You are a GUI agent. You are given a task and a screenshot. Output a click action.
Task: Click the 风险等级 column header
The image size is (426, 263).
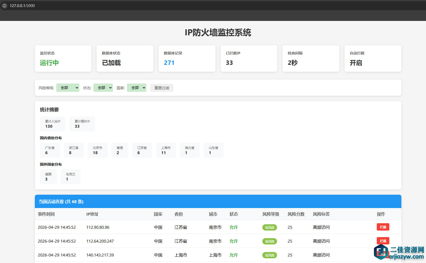271,214
